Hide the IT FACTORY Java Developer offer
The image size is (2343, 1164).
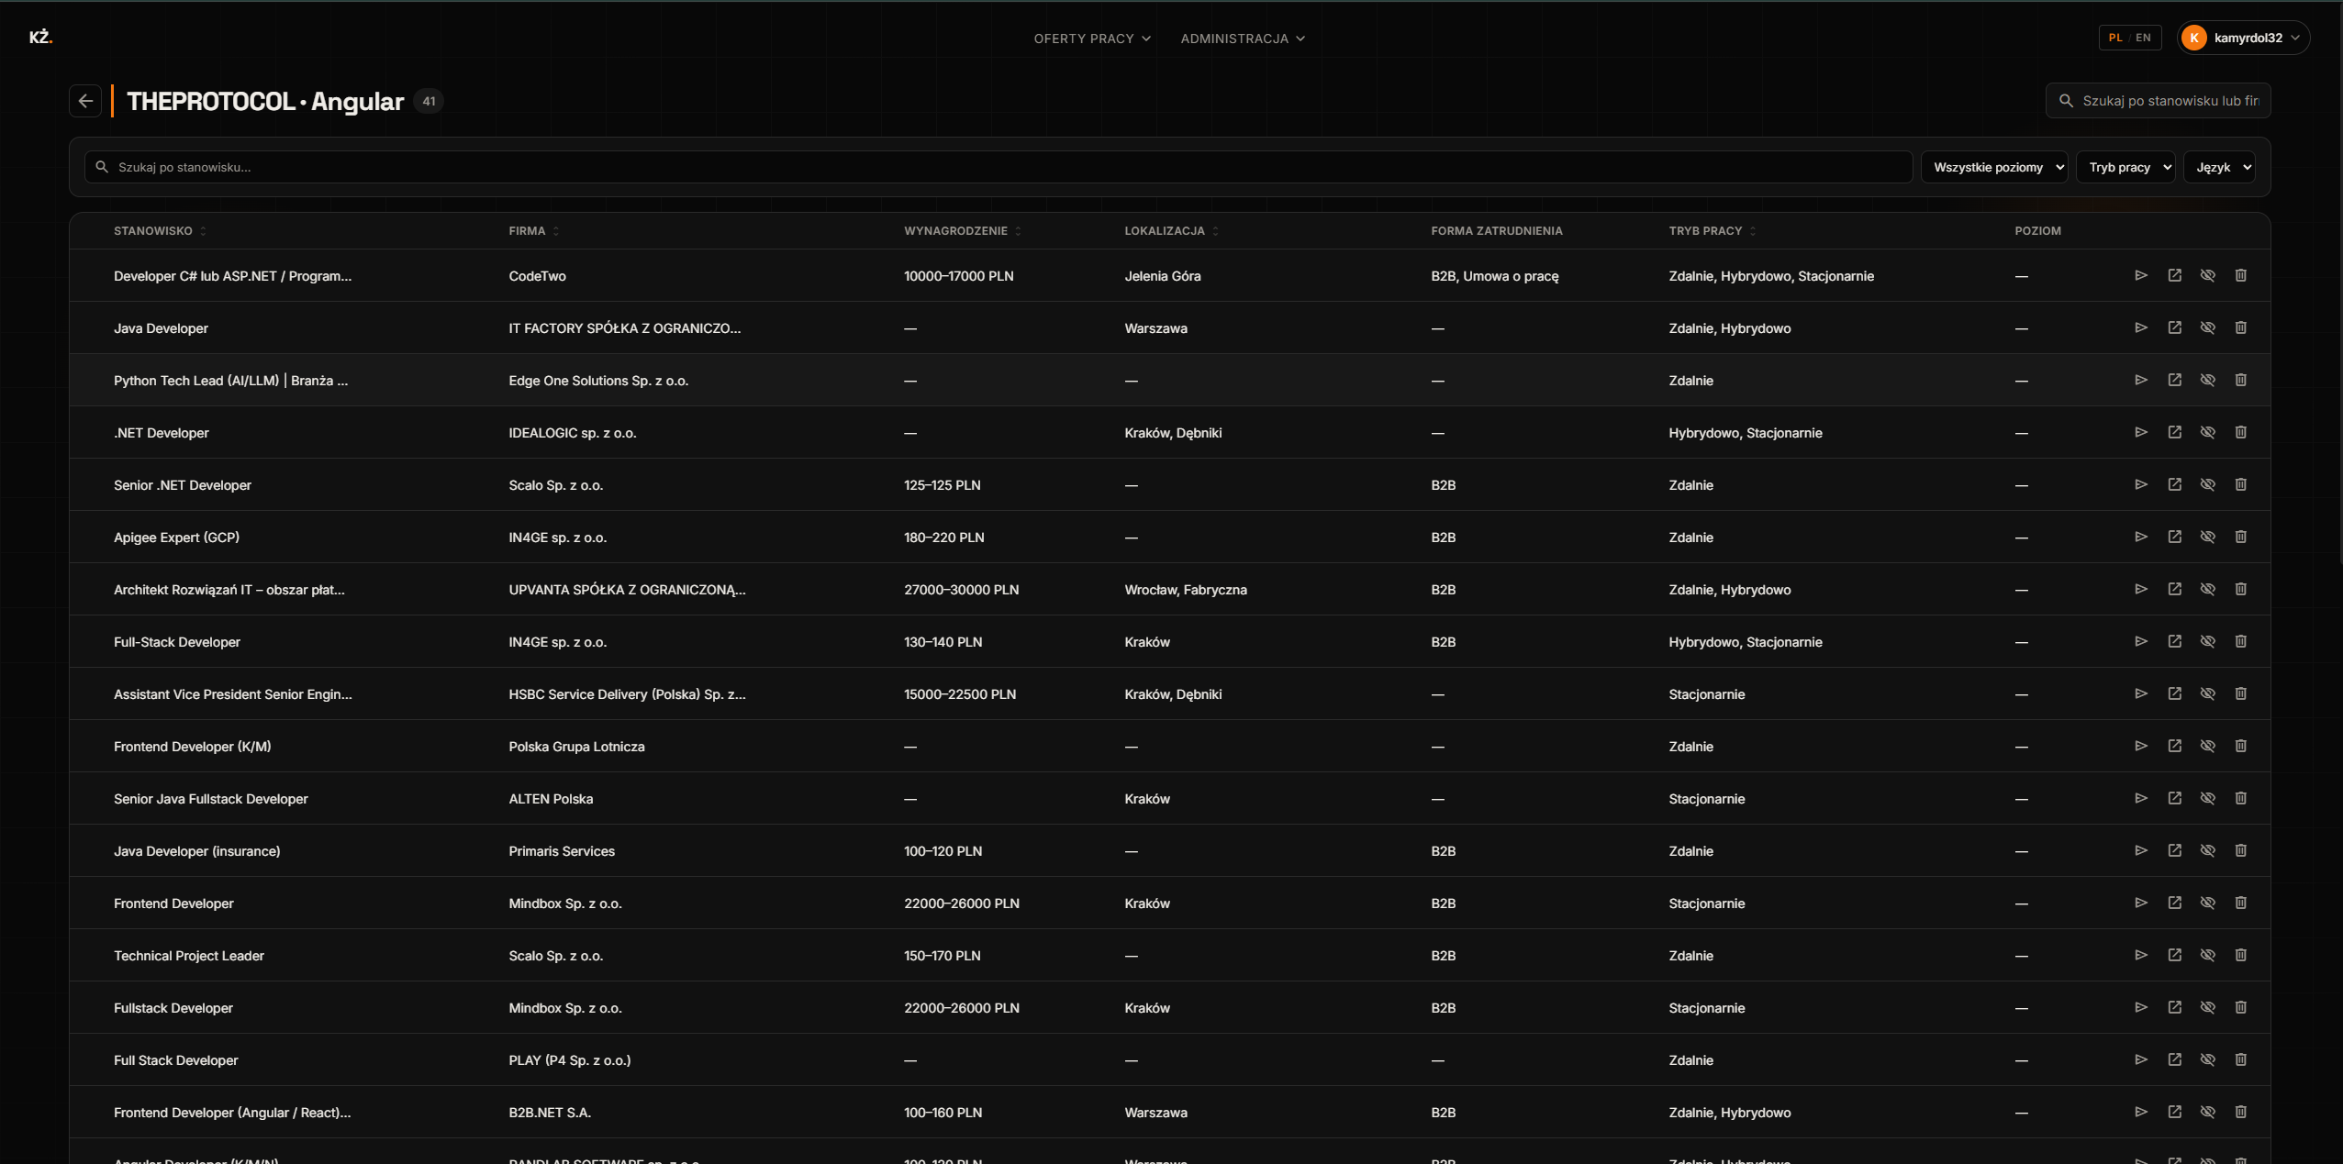[2207, 327]
